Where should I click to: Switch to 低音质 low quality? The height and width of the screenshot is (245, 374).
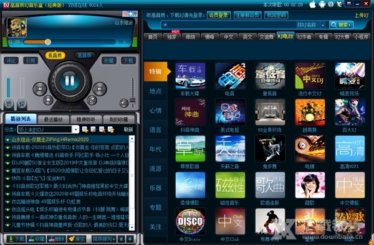pyautogui.click(x=55, y=55)
